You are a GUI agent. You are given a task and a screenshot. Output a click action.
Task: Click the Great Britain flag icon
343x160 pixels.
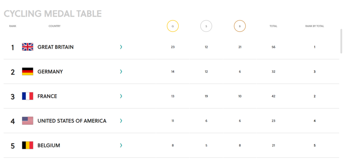pos(27,47)
